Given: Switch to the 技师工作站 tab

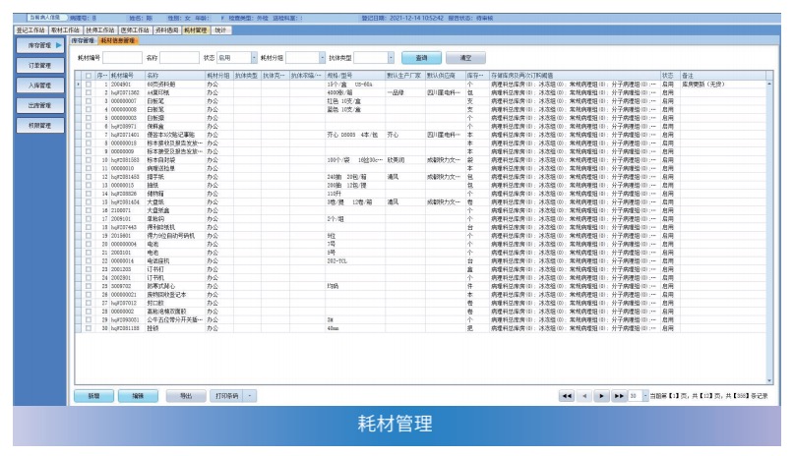Looking at the screenshot, I should (x=100, y=30).
